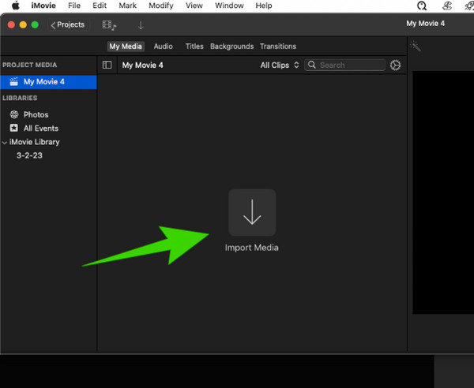Click the magnifier icon in the menu bar
The image size is (474, 388).
[x=422, y=6]
